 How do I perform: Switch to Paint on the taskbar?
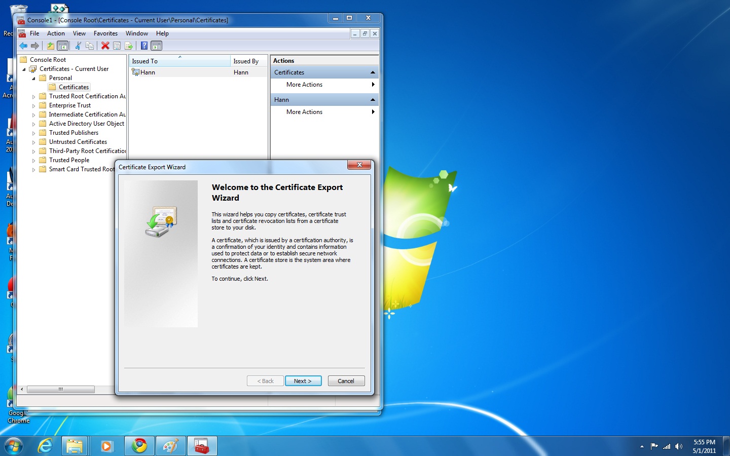click(170, 446)
